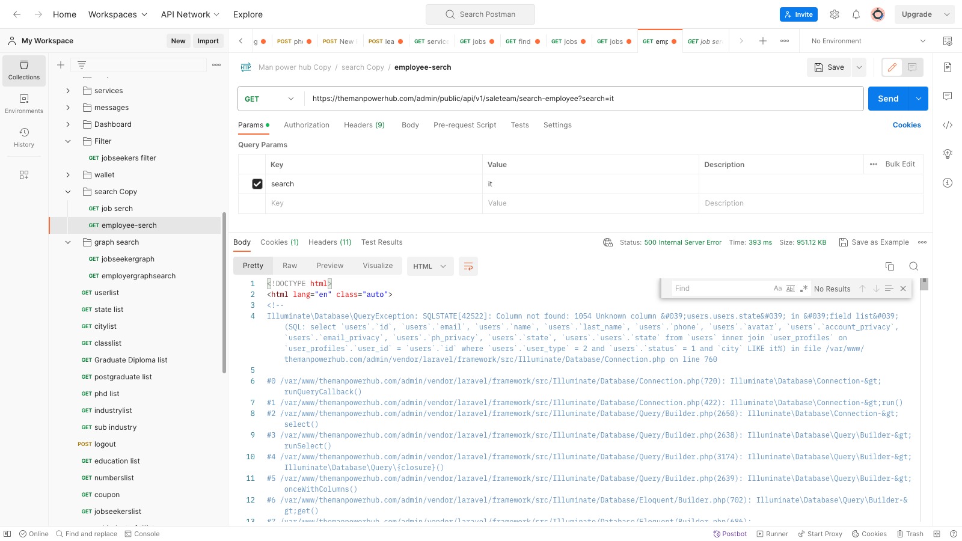Open the jobseekergraph request

click(x=127, y=259)
